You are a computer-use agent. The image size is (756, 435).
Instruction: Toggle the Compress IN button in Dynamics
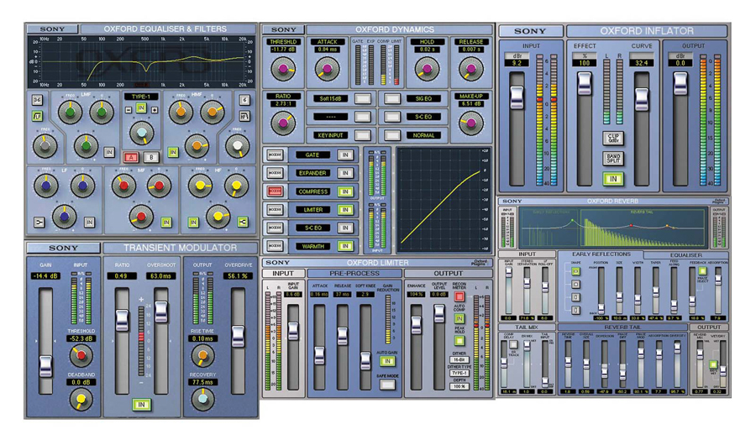click(x=345, y=191)
